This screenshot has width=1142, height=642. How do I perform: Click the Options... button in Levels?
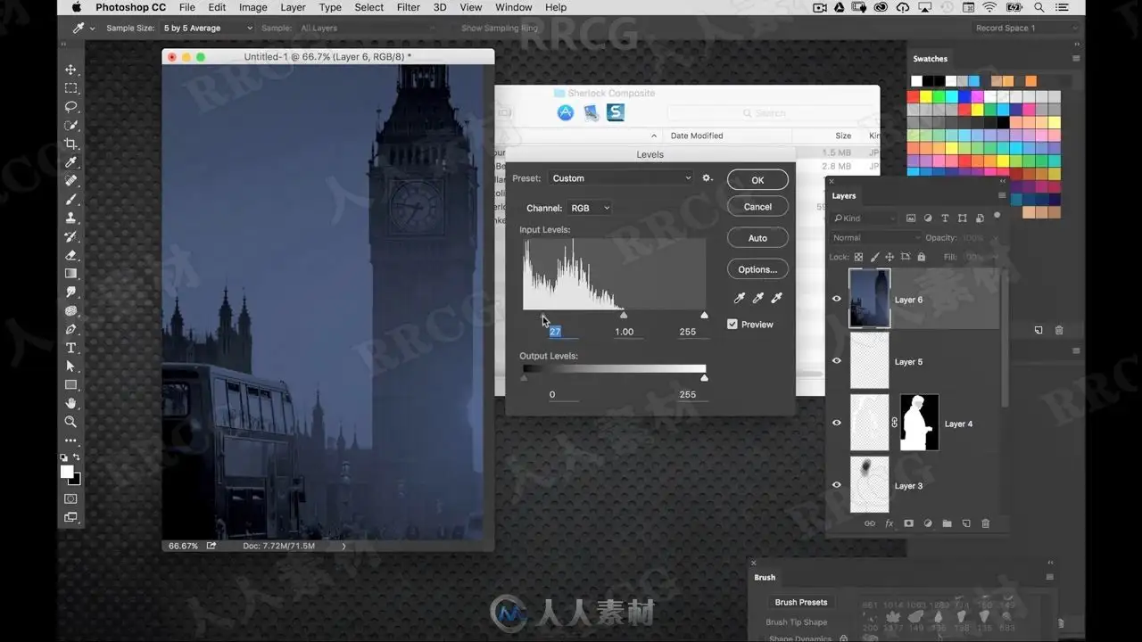pyautogui.click(x=757, y=269)
